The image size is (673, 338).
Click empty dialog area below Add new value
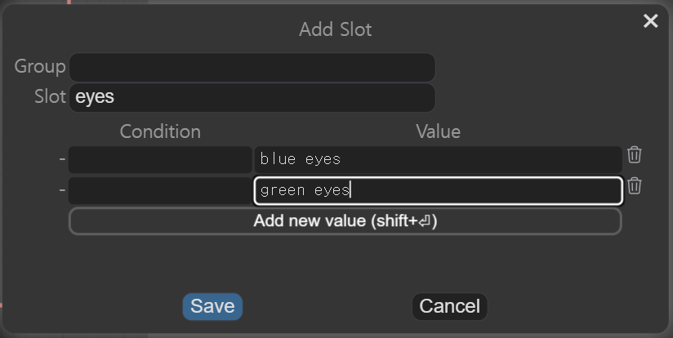(335, 263)
